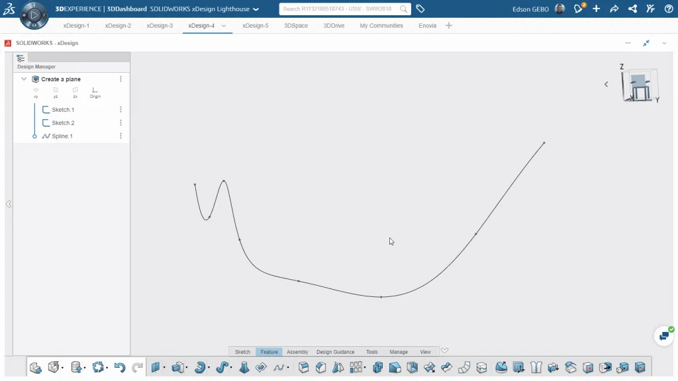Open options menu for Spline.1
This screenshot has height=381, width=678.
pos(121,136)
